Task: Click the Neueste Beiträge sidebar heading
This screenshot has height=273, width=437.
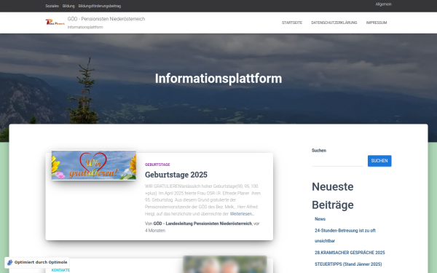Action: (x=333, y=196)
